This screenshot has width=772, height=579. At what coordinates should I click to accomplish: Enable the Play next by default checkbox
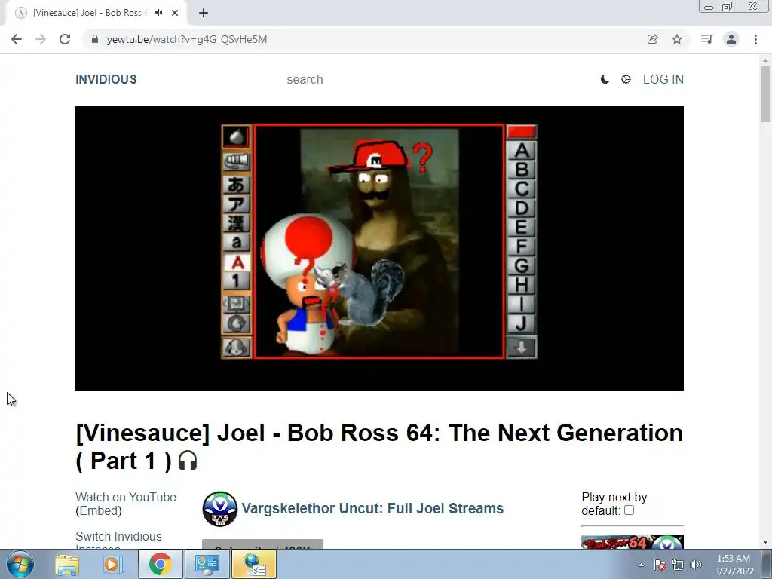[629, 510]
